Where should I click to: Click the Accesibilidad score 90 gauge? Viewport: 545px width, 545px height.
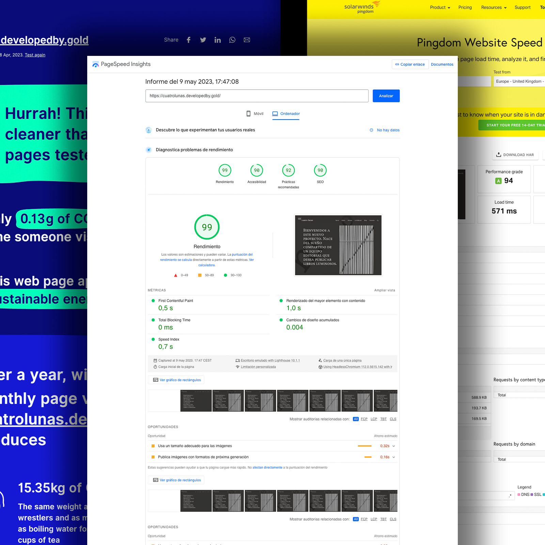257,170
